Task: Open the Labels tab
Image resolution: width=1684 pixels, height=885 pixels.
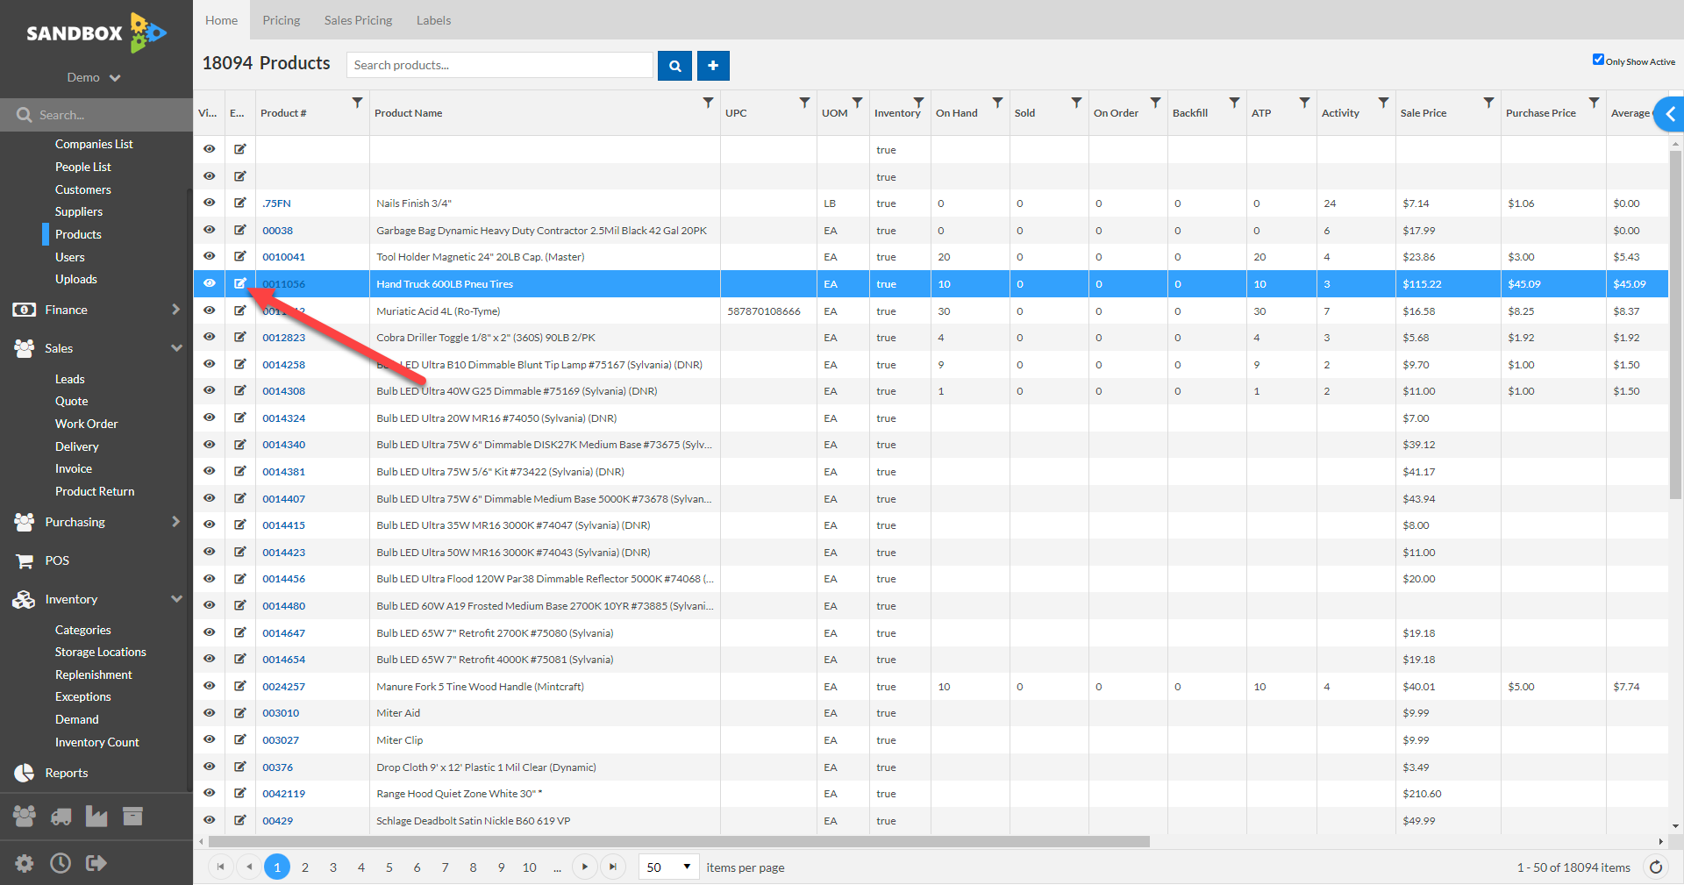Action: pos(433,20)
